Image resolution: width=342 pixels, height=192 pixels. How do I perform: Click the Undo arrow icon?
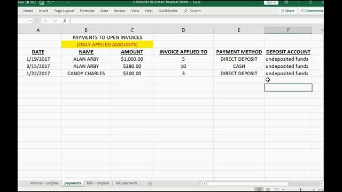point(49,2)
